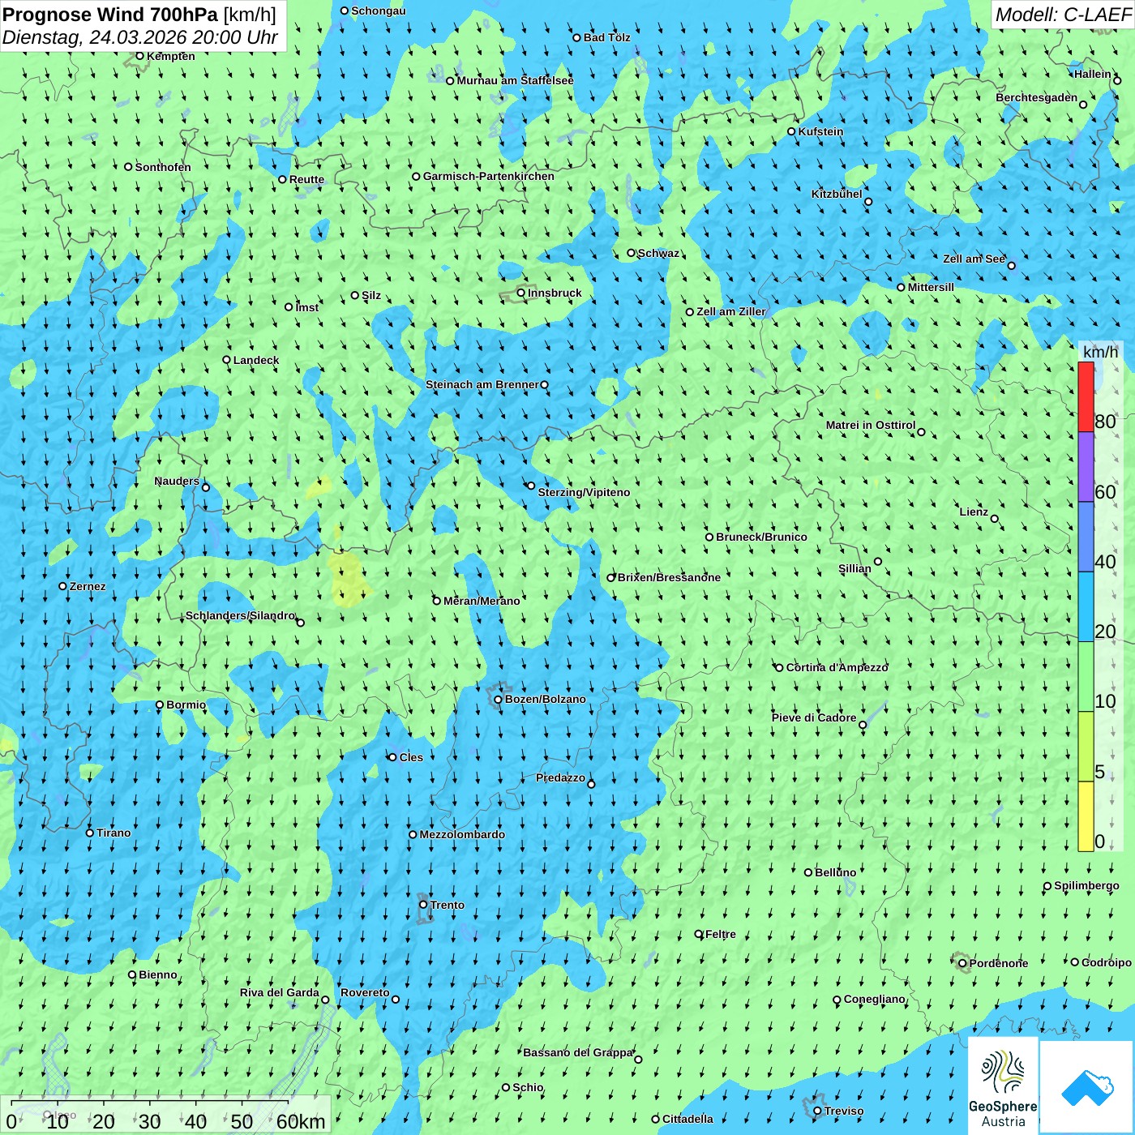1135x1135 pixels.
Task: Click the Kitzbühel location dot
Action: [868, 202]
